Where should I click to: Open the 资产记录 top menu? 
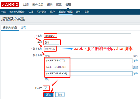(38, 5)
